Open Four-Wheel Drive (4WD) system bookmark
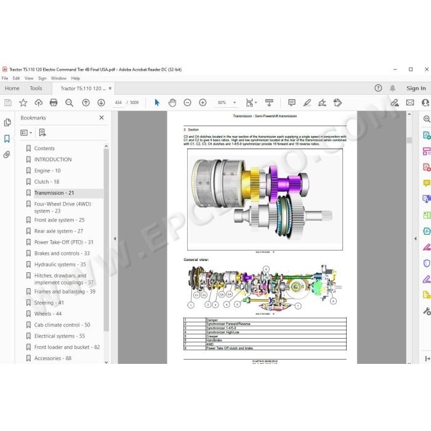This screenshot has height=431, width=431. [63, 207]
